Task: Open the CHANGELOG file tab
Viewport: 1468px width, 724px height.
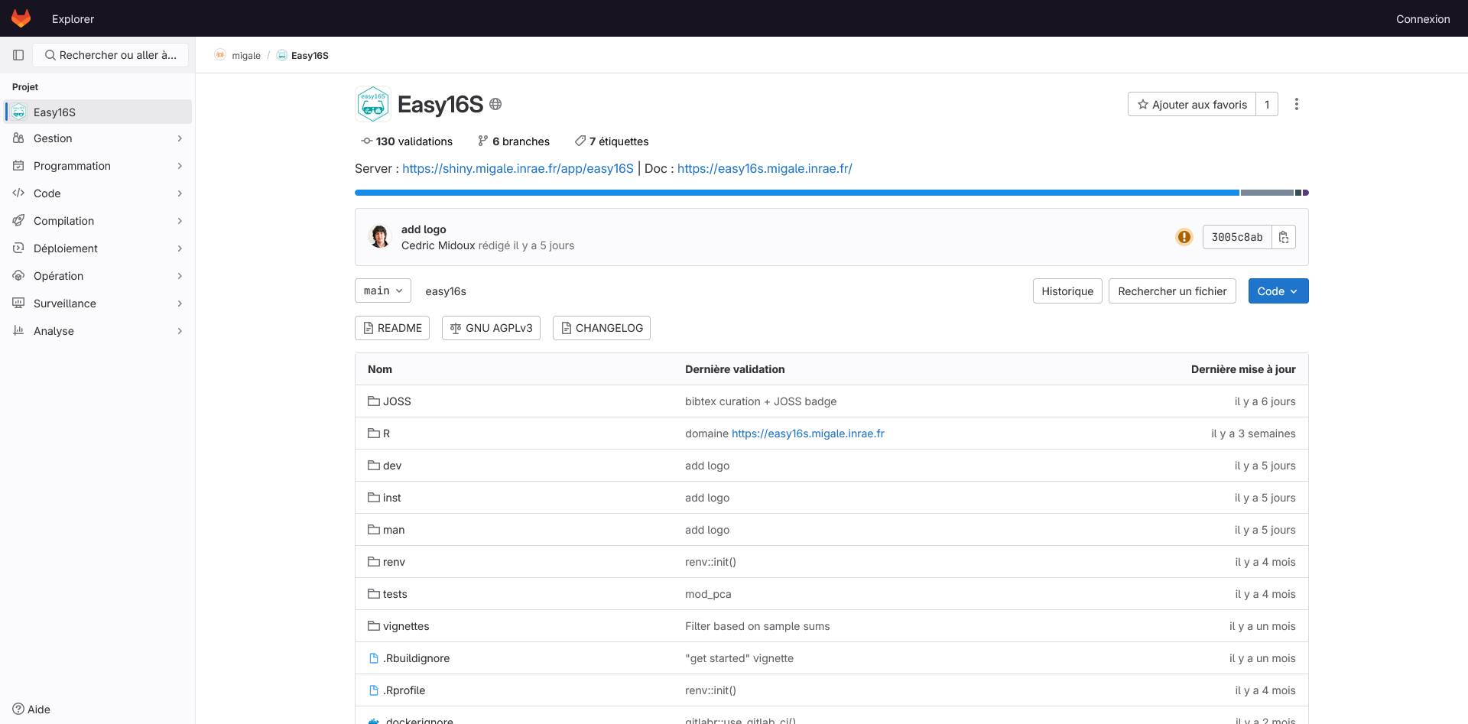Action: [601, 328]
